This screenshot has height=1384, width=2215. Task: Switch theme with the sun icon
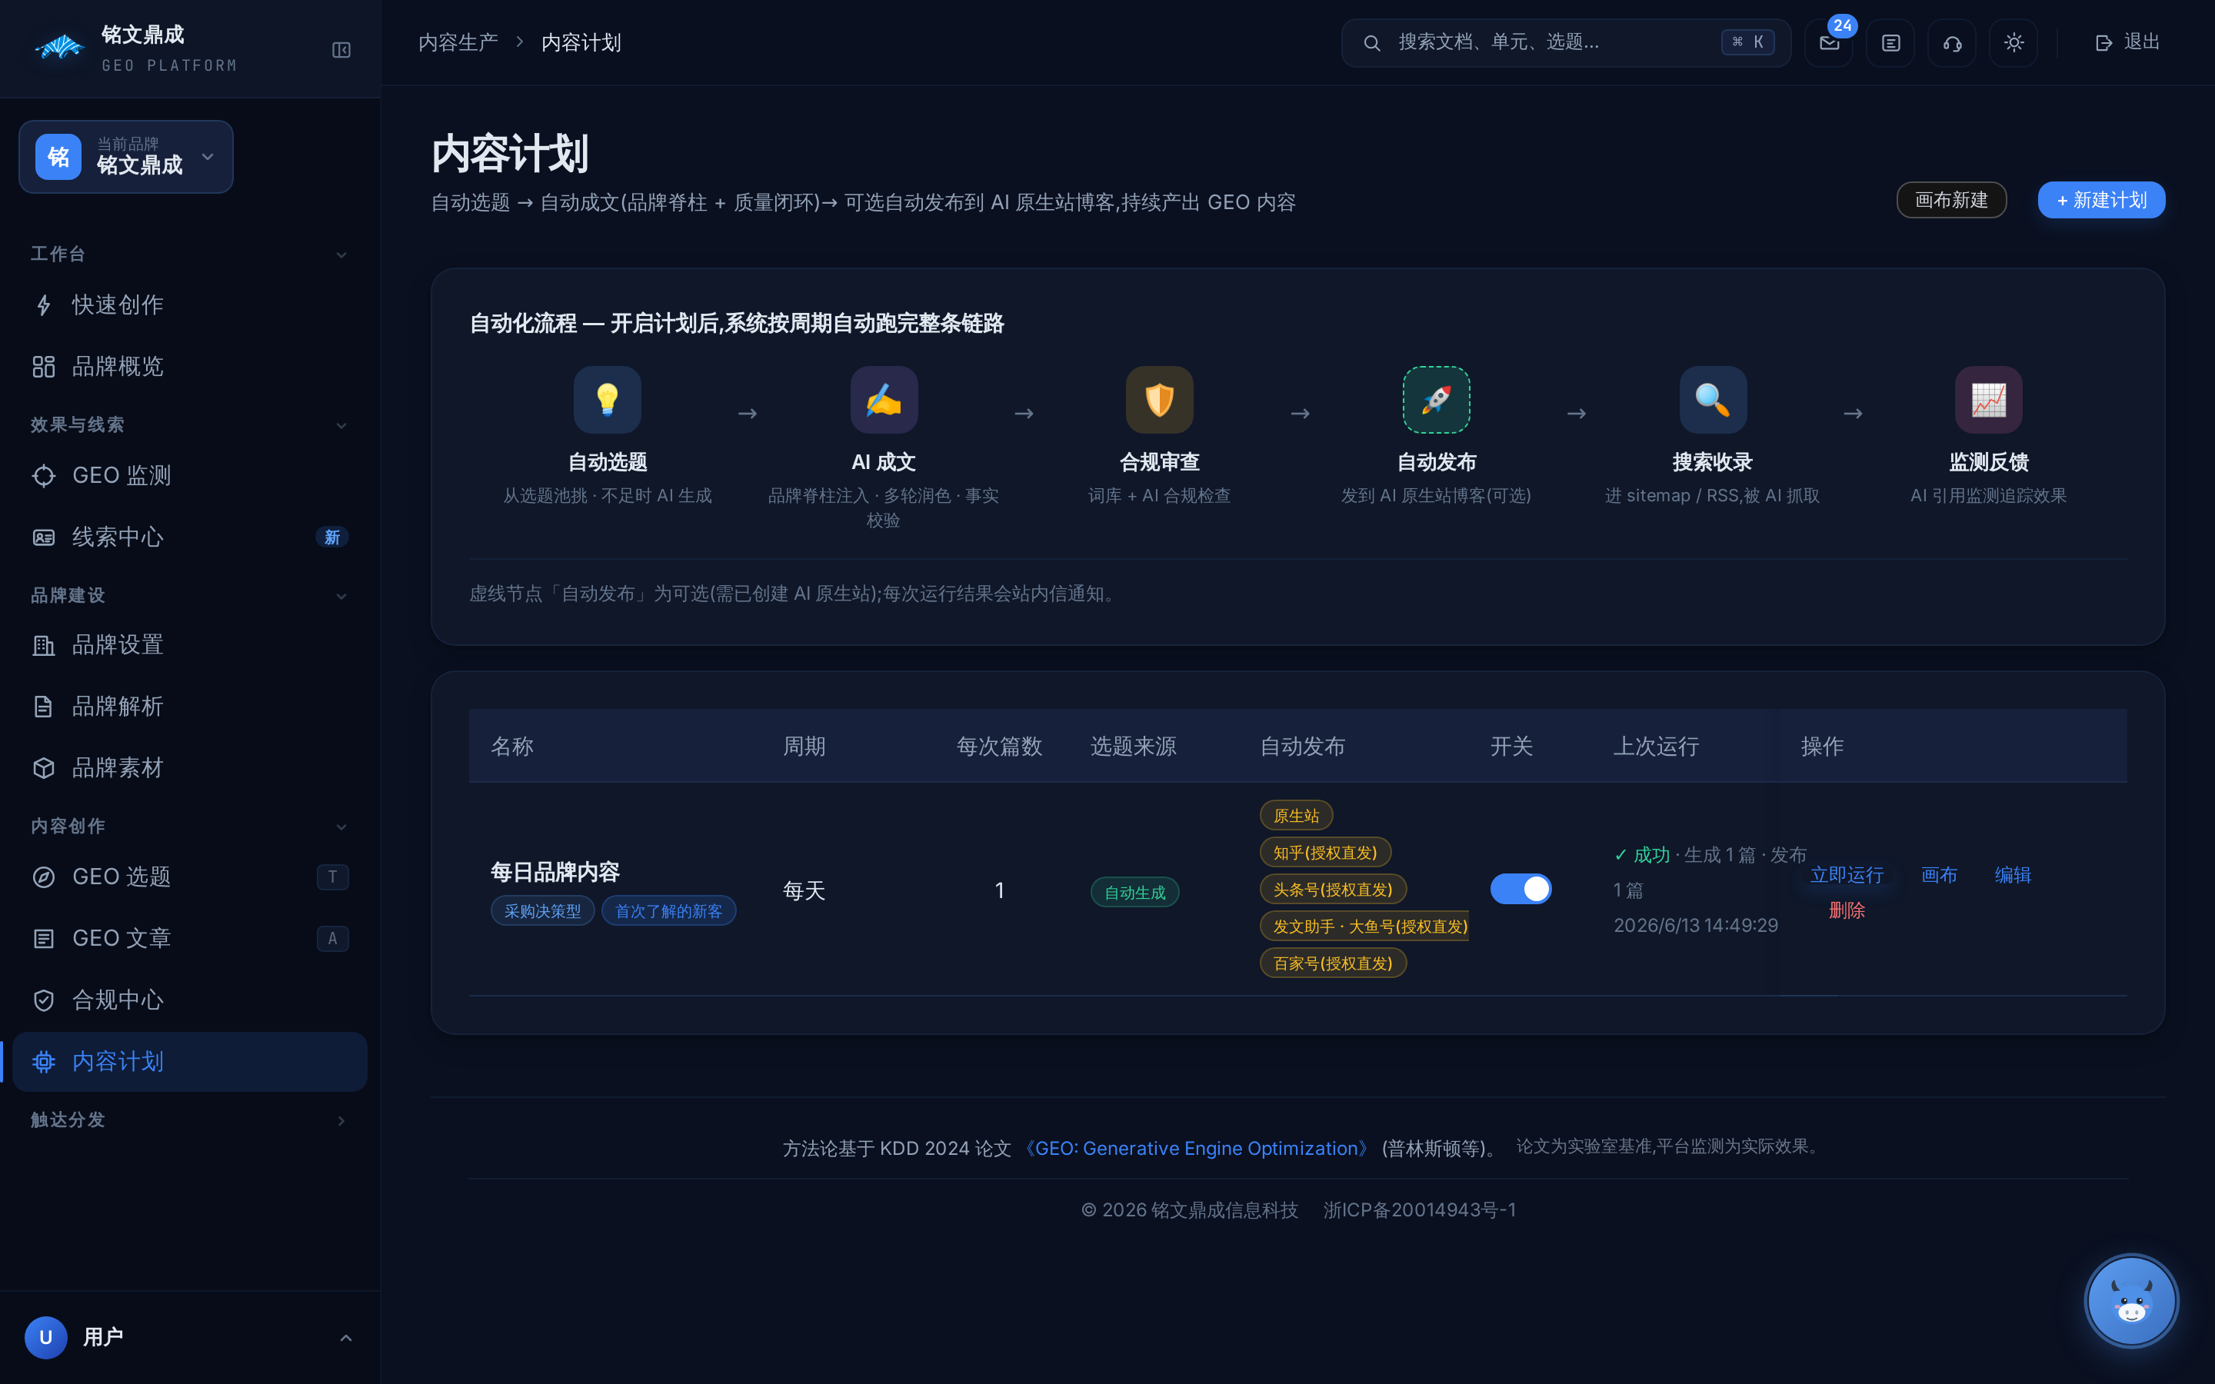click(2013, 42)
